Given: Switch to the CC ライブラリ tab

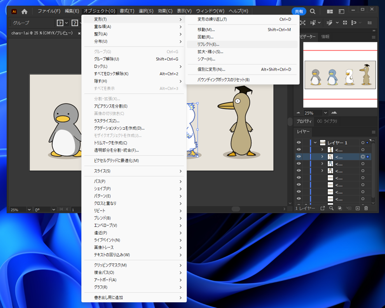Looking at the screenshot, I should click(x=327, y=121).
